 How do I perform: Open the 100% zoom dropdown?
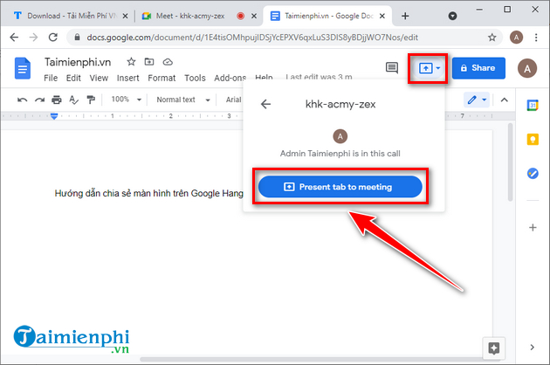tap(127, 100)
